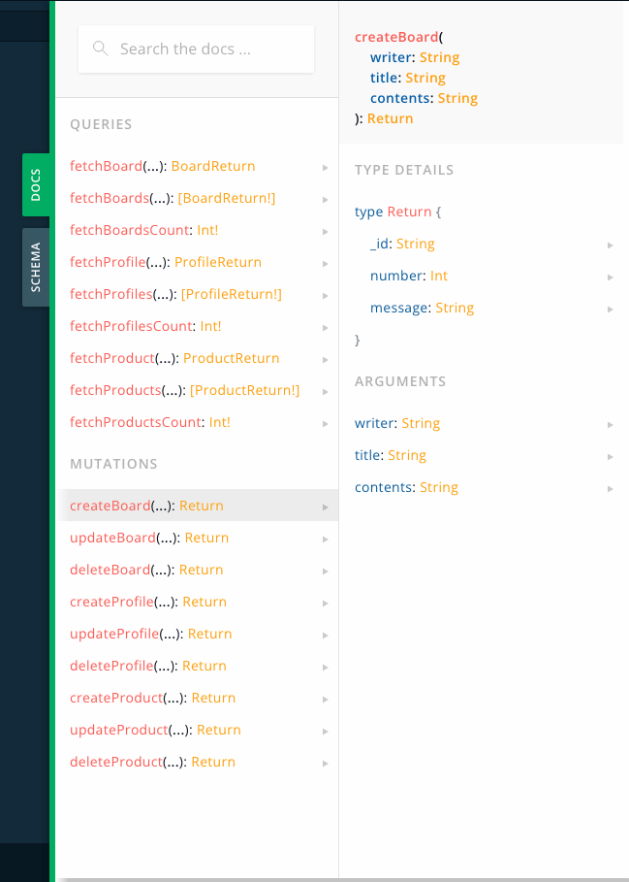Image resolution: width=629 pixels, height=882 pixels.
Task: Select the fetchProduct query text
Action: [x=112, y=358]
